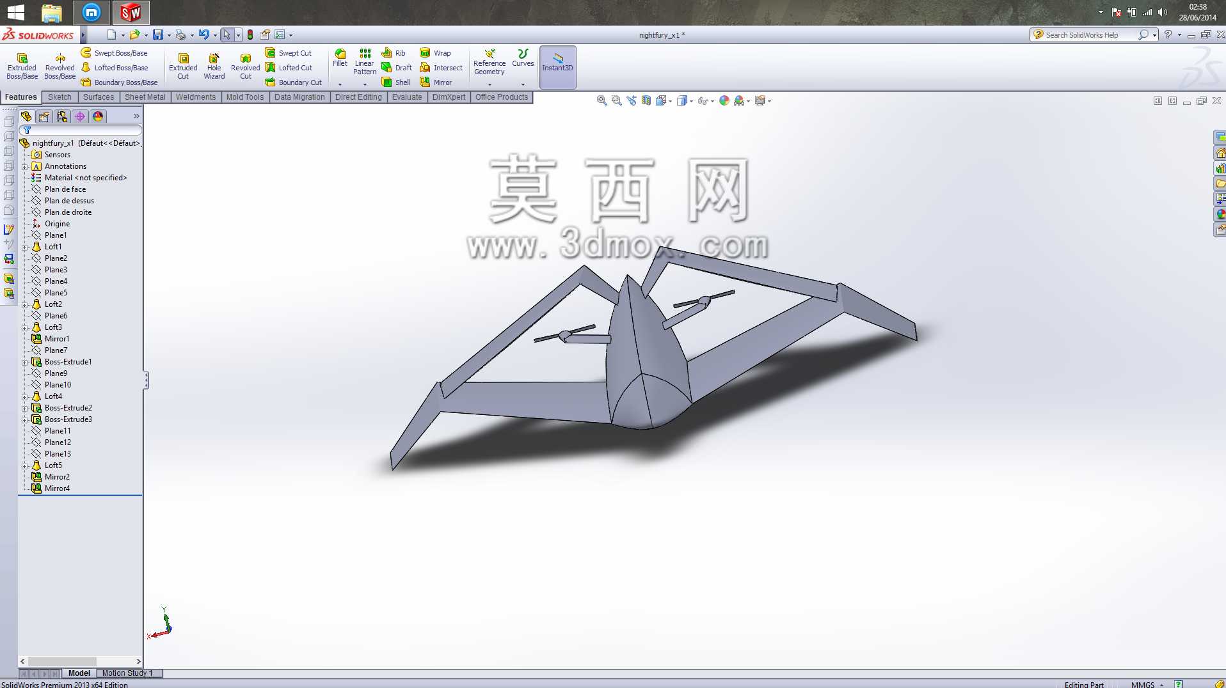
Task: Choose Lofted Cut
Action: pyautogui.click(x=289, y=68)
